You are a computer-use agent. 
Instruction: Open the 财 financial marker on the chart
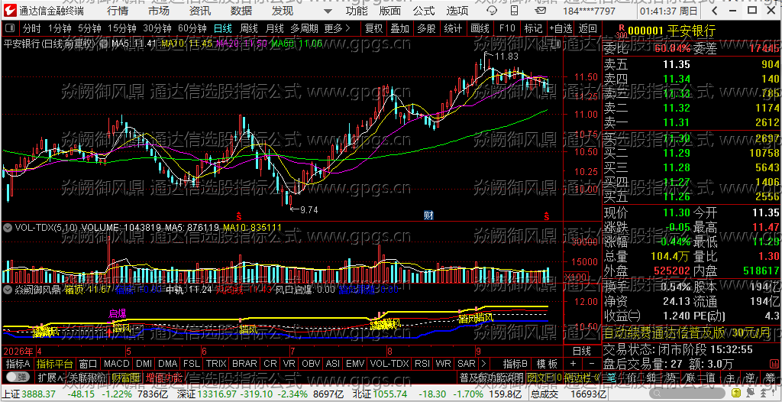point(428,216)
